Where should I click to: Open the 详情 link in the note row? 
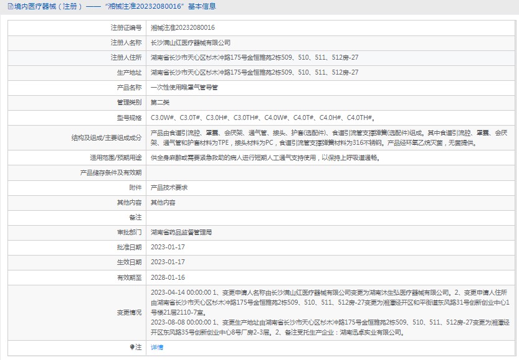pyautogui.click(x=157, y=348)
